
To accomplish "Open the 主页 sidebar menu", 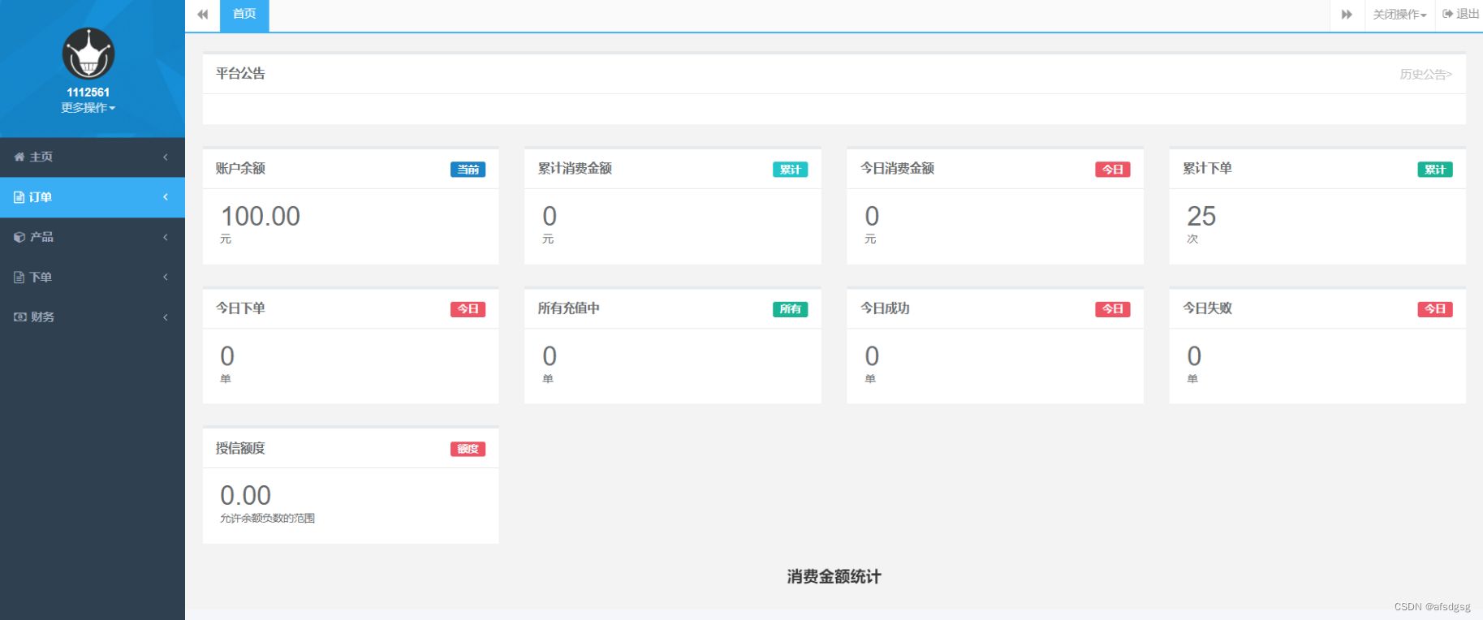I will click(93, 157).
